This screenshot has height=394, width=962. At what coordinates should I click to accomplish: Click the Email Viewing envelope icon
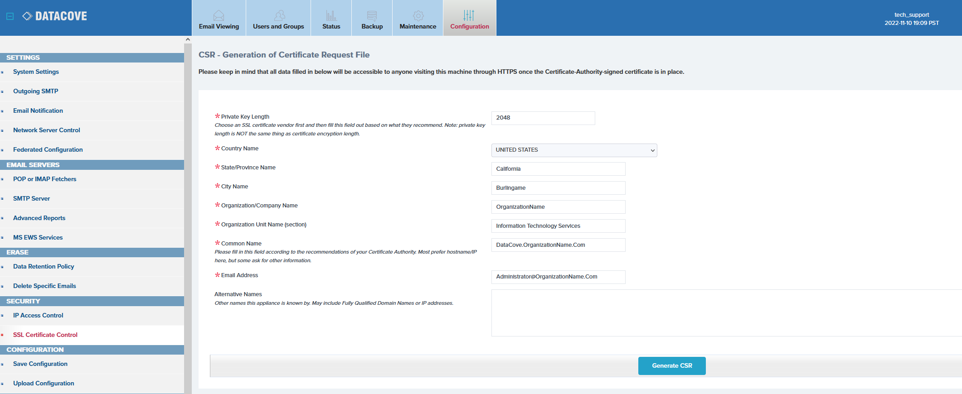click(219, 16)
